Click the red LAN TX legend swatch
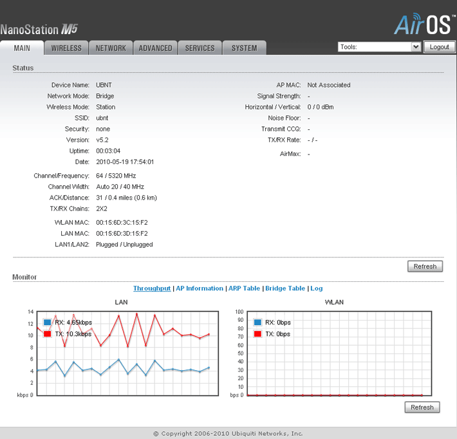Screen dimensions: 457x439 (x=47, y=334)
